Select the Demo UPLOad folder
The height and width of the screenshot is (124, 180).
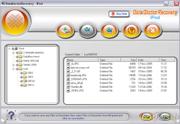tap(31, 61)
